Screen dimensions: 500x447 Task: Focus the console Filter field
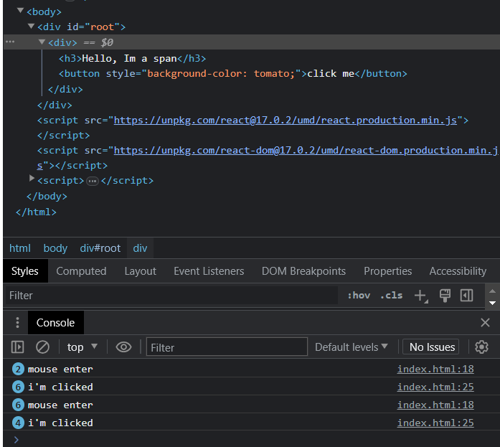pos(227,347)
